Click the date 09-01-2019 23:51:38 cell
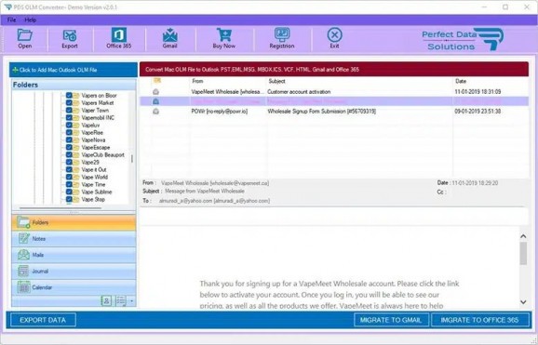Image resolution: width=538 pixels, height=345 pixels. [477, 111]
